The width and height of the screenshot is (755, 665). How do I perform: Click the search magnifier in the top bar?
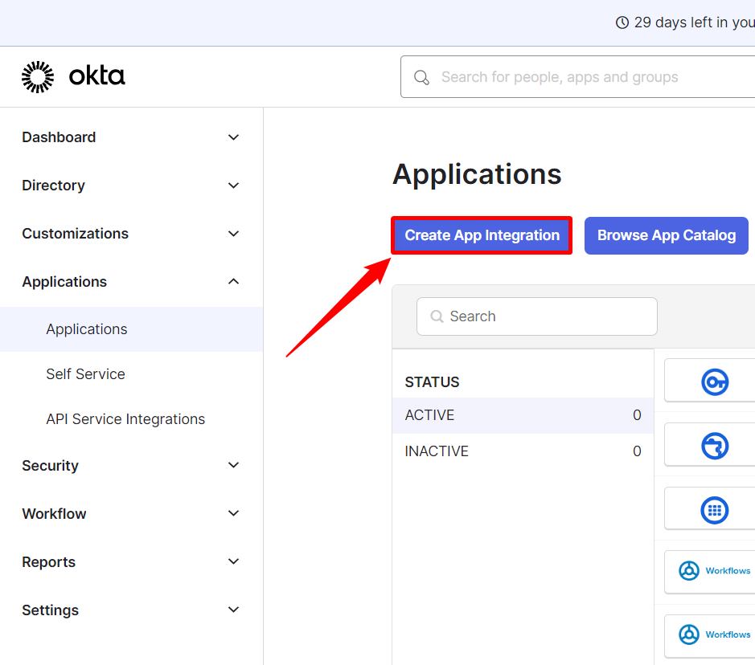tap(421, 76)
